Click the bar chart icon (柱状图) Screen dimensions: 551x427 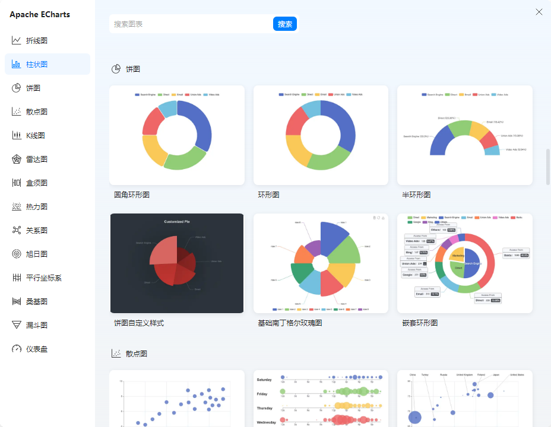pyautogui.click(x=17, y=64)
